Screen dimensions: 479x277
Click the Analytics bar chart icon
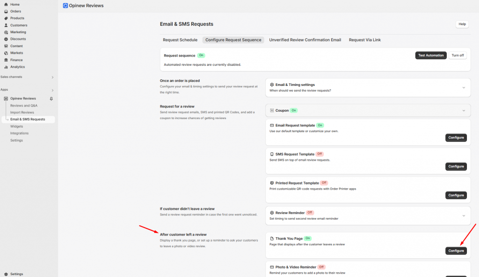point(6,67)
